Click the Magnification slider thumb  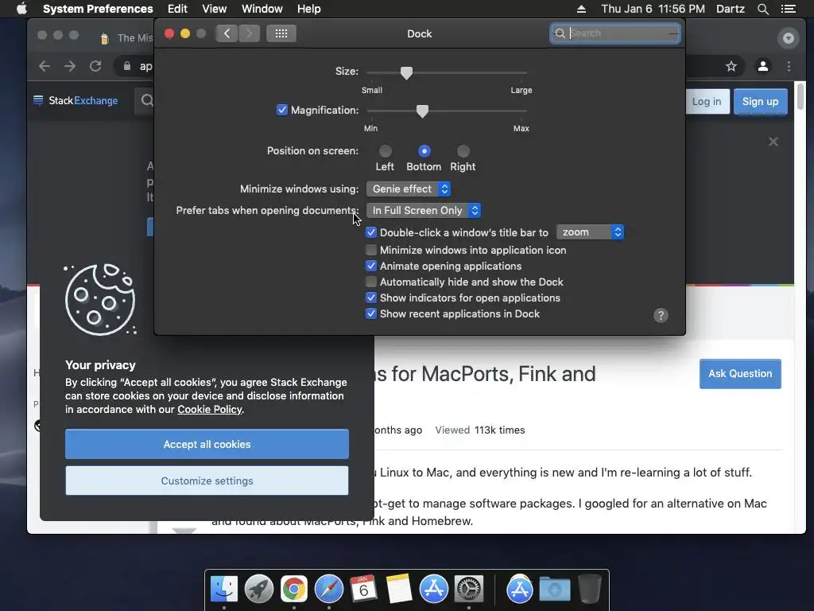point(423,111)
